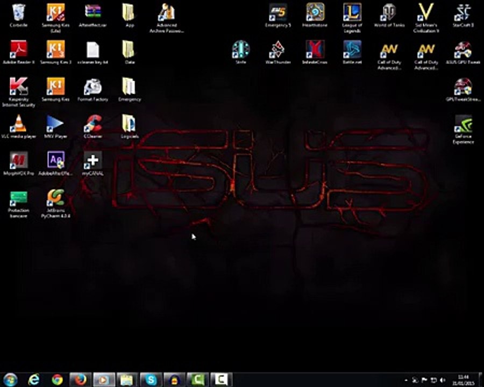Screen dimensions: 484x387
Task: Show hidden system tray icons
Action: (x=406, y=380)
